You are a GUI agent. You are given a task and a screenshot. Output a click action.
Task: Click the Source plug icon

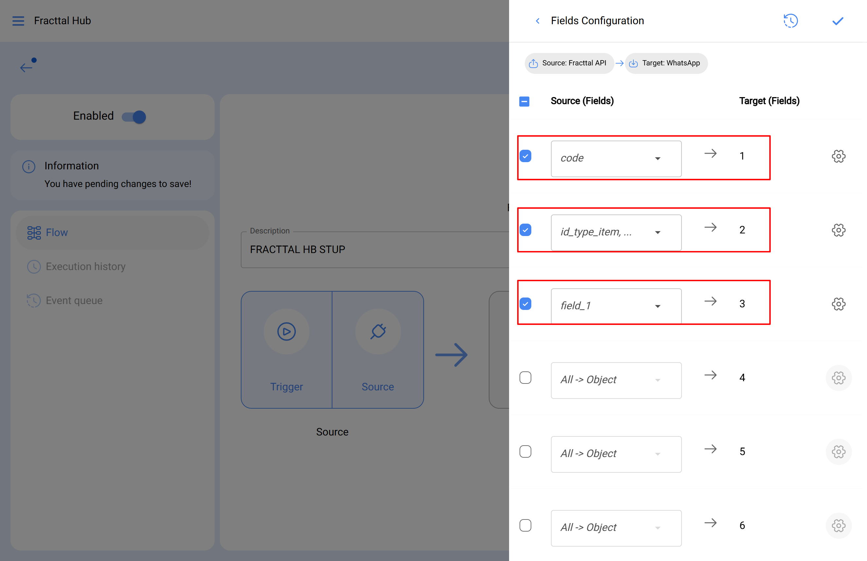(378, 331)
